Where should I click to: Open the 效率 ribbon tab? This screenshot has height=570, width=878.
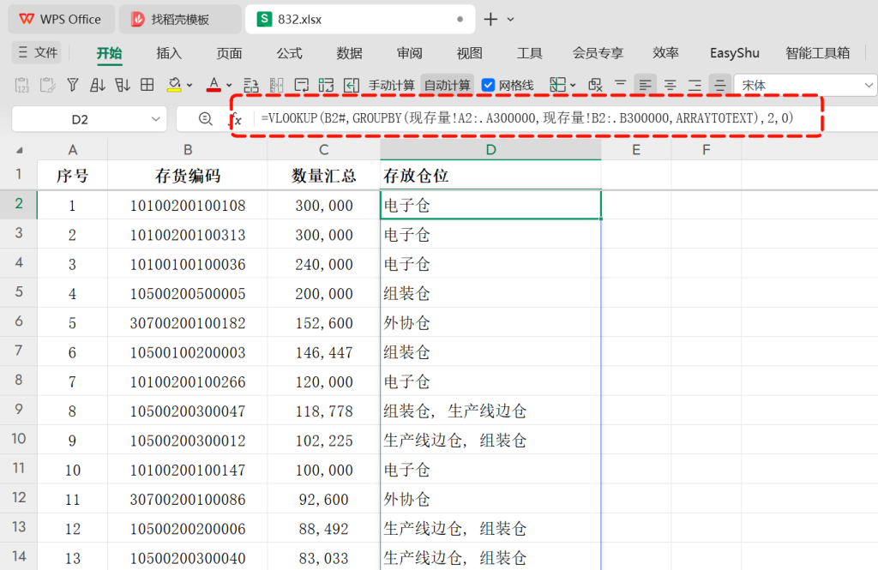(665, 53)
